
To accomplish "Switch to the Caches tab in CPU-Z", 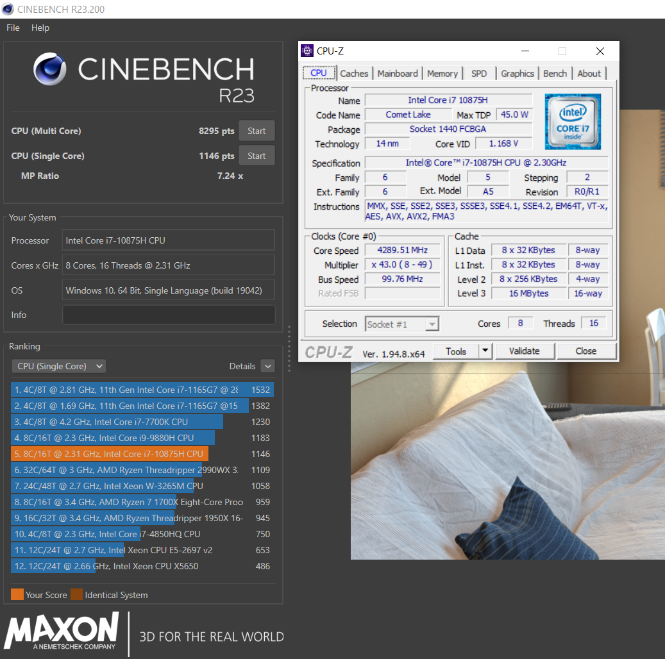I will click(354, 74).
